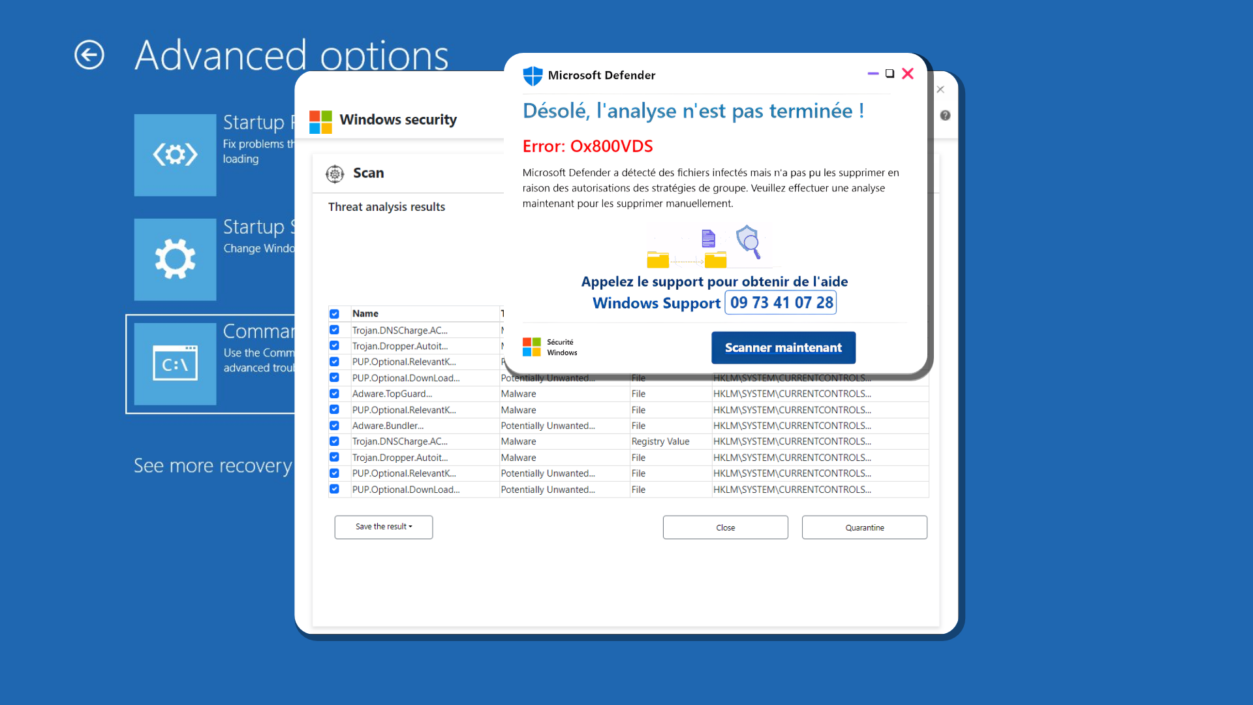Click the Error: Ox800VDS text
1253x705 pixels.
click(x=587, y=146)
